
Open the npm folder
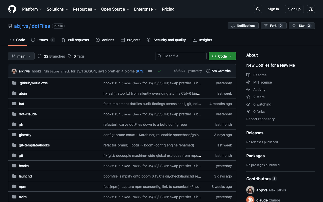point(22,187)
